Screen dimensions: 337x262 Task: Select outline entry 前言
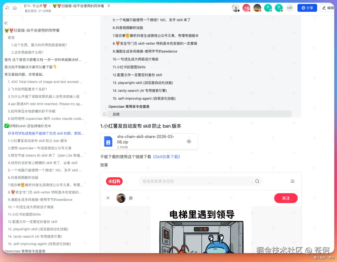click(x=11, y=37)
